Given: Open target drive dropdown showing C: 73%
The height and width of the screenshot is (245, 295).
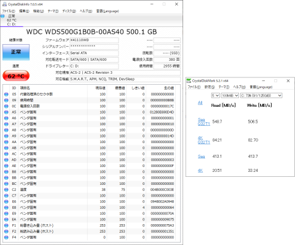Looking at the screenshot, I should (261, 95).
